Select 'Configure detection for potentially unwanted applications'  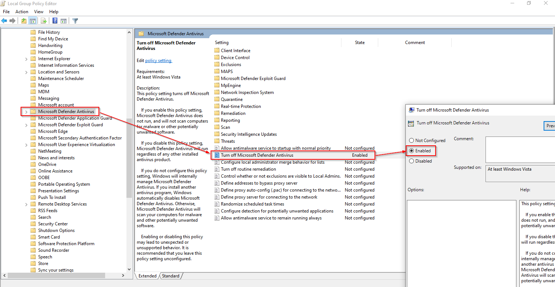[x=277, y=211]
